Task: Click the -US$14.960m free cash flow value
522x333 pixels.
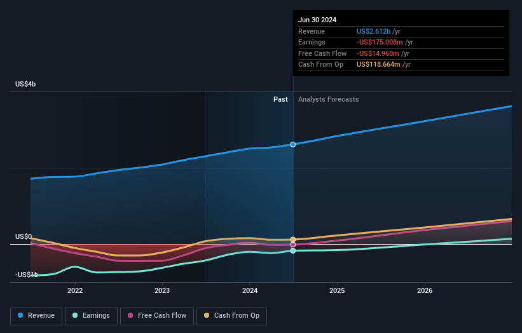Action: click(x=378, y=53)
